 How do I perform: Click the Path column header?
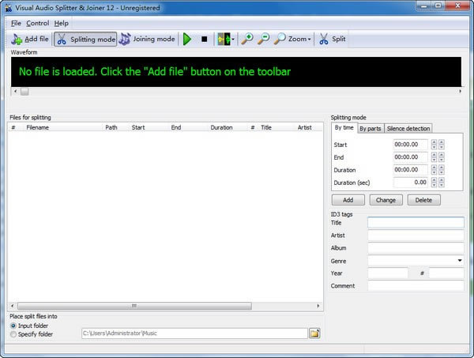[111, 127]
